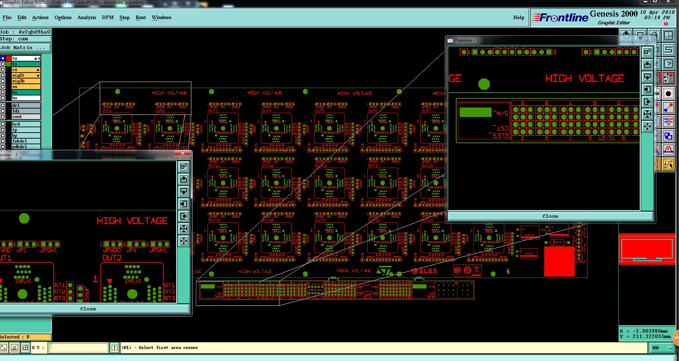
Task: Toggle checkbox for layer sig3b
Action: tap(3, 81)
